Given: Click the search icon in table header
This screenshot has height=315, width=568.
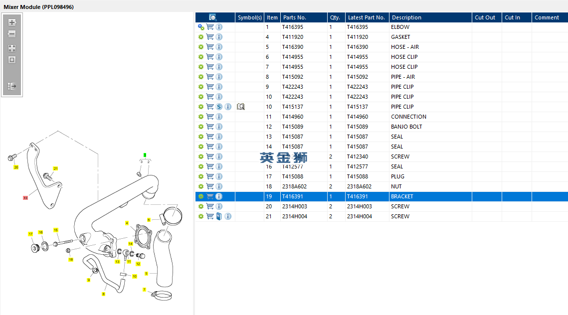Looking at the screenshot, I should click(212, 17).
